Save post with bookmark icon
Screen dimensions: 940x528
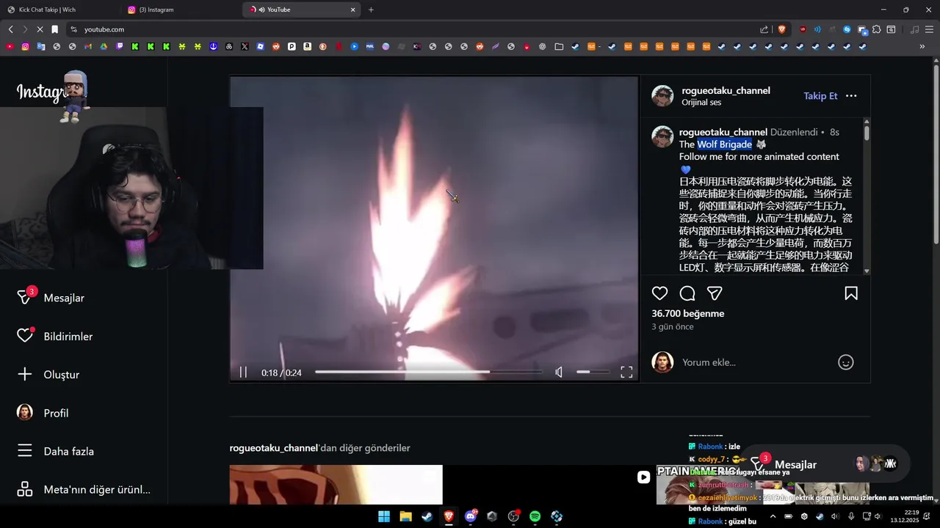pyautogui.click(x=851, y=293)
